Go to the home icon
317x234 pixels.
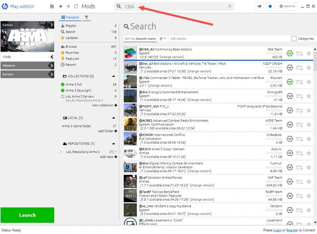[52, 6]
